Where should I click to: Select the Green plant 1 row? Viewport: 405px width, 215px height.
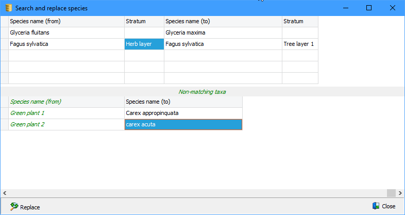pyautogui.click(x=66, y=113)
